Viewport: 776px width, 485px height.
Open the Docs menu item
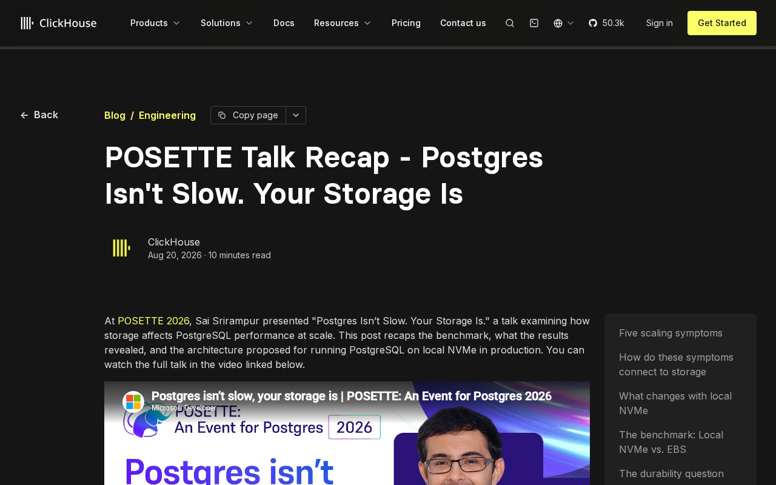coord(284,23)
